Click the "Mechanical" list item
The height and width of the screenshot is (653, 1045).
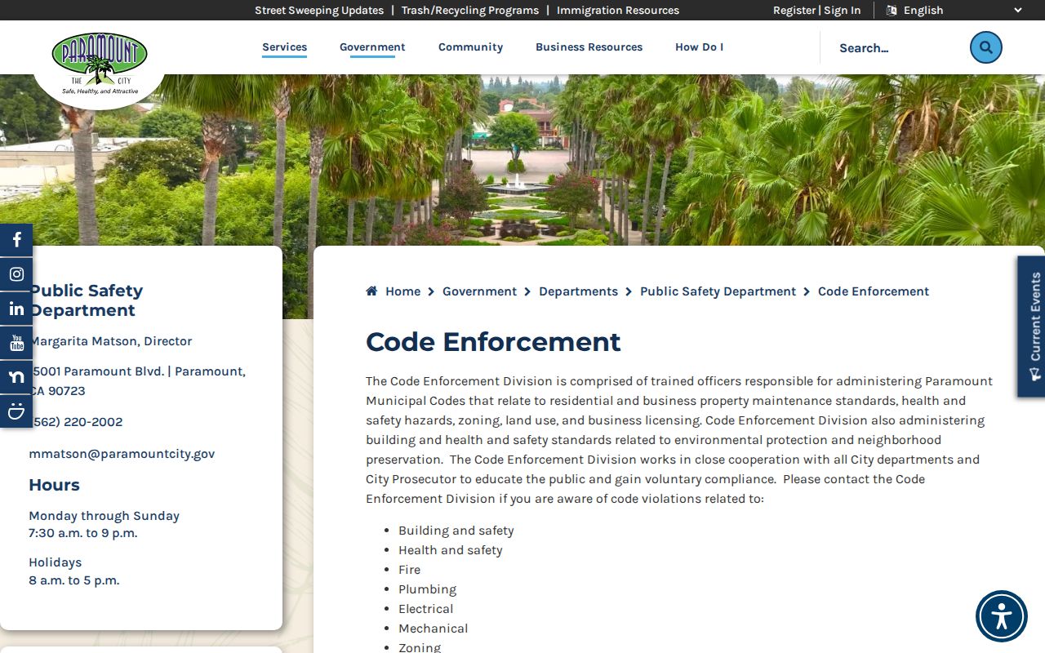point(433,629)
